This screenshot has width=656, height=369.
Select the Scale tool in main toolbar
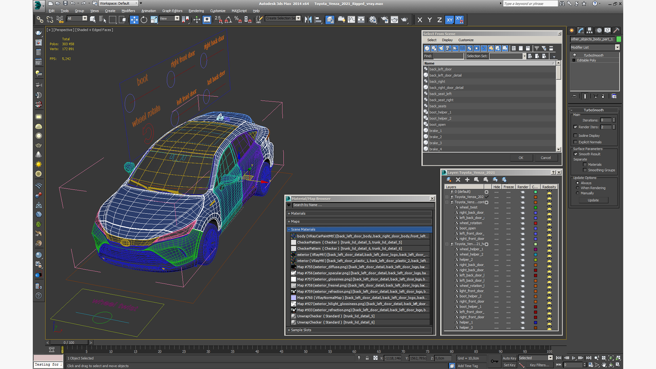click(154, 20)
